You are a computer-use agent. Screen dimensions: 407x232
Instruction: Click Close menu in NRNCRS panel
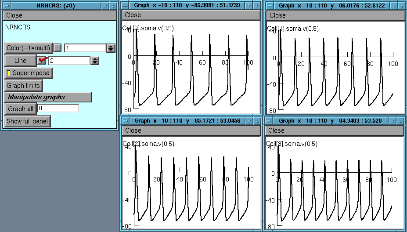(14, 15)
